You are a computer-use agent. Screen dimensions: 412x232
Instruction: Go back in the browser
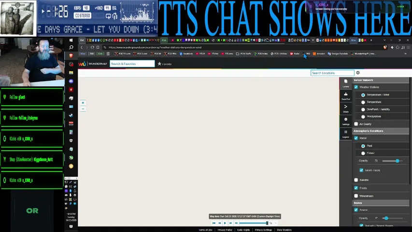(x=82, y=47)
